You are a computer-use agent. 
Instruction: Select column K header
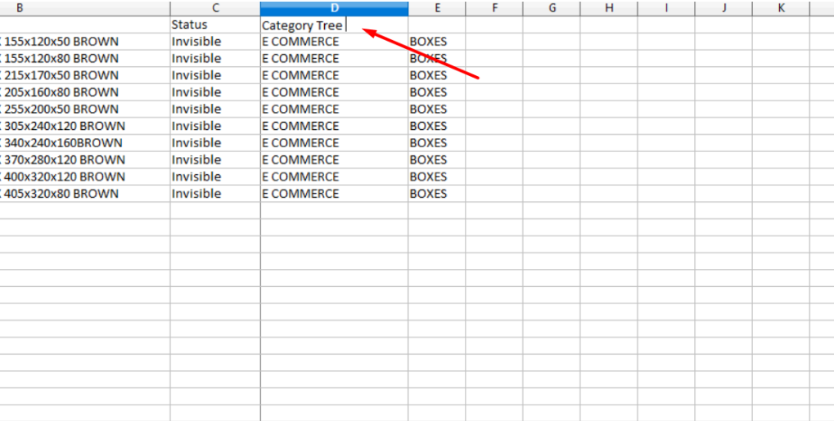tap(781, 8)
